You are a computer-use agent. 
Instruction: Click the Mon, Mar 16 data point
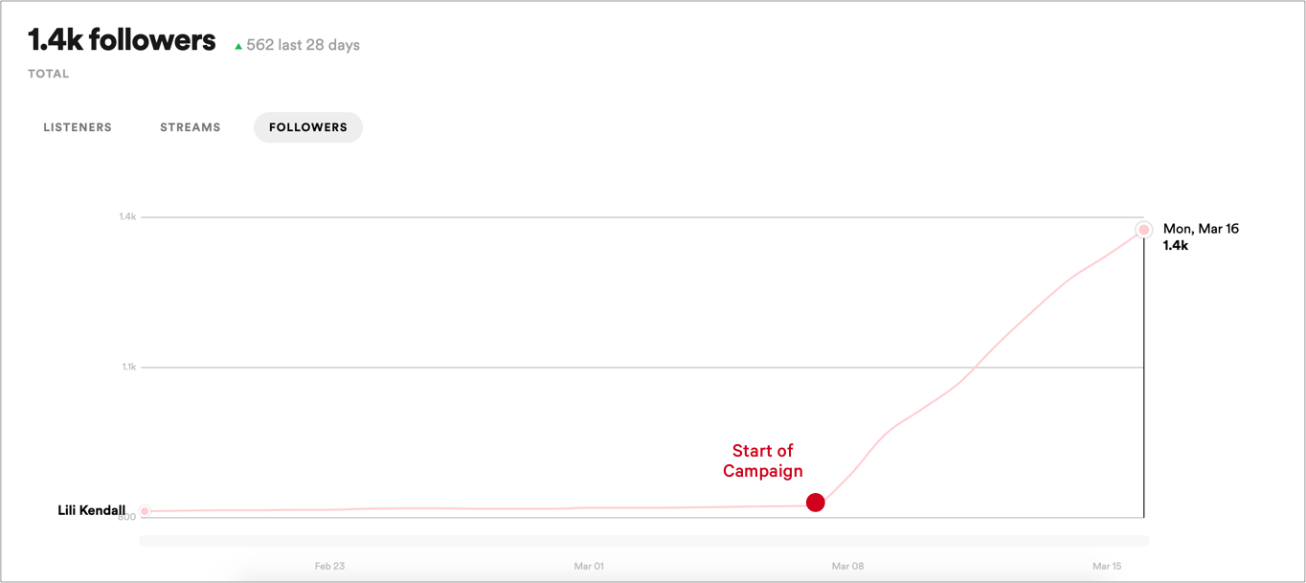[x=1143, y=230]
